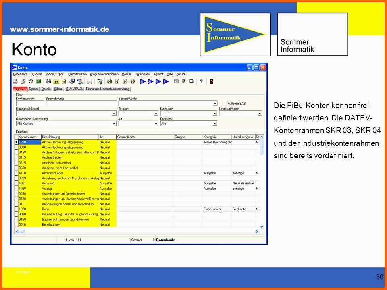Go to last record navigation icon
This screenshot has height=290, width=387.
(133, 81)
